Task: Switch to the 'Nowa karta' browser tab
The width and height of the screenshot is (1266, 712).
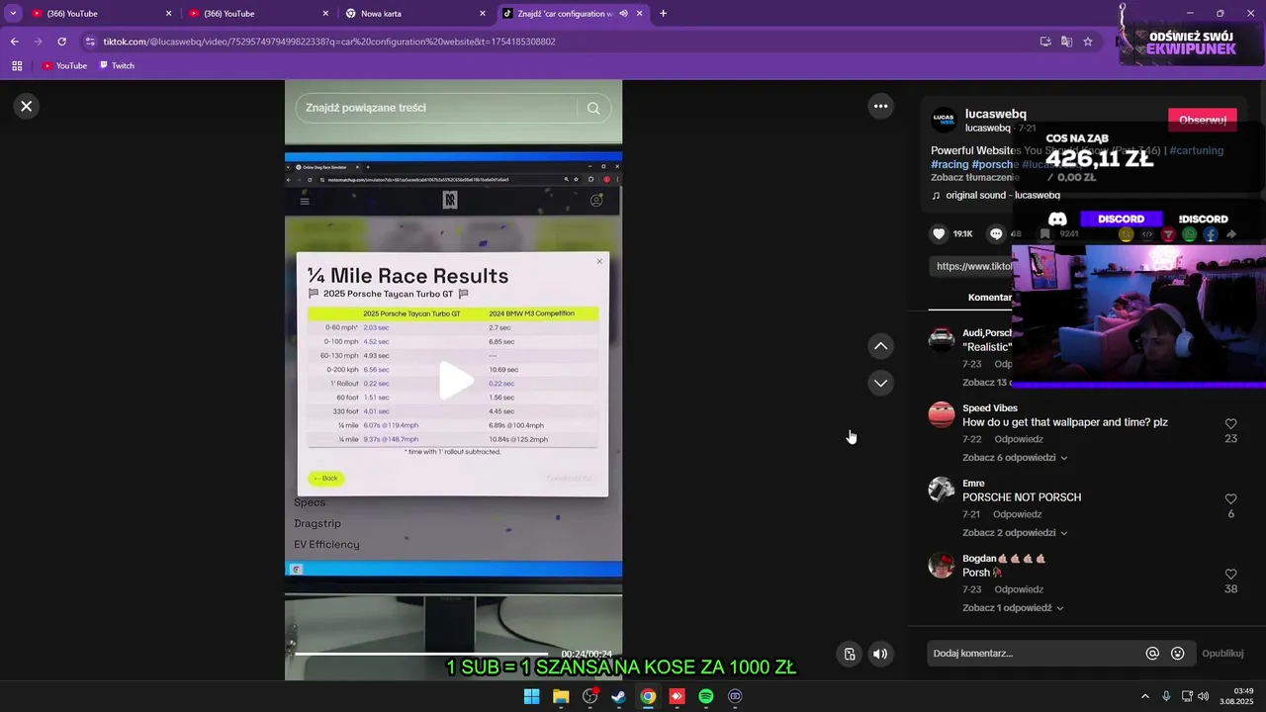Action: [x=415, y=14]
